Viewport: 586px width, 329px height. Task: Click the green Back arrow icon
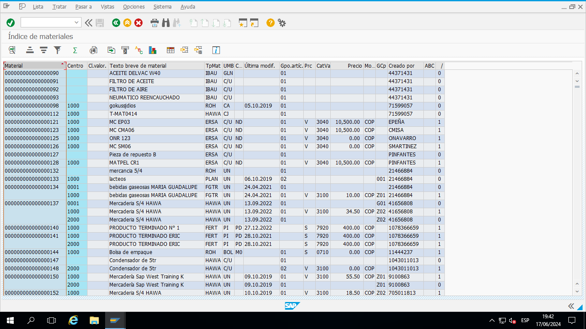(x=116, y=23)
